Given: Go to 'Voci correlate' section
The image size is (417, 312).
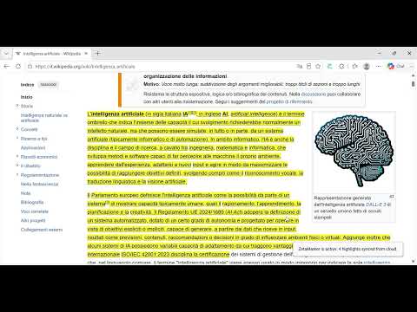Looking at the screenshot, I should pyautogui.click(x=35, y=211).
